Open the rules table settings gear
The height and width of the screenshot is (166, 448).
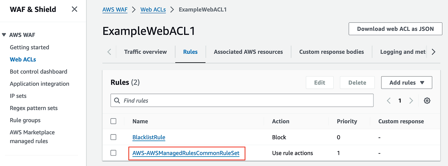[427, 101]
